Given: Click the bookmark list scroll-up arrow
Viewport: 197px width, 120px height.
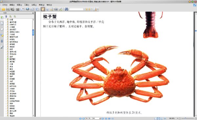Looking at the screenshot, I should 33,20.
